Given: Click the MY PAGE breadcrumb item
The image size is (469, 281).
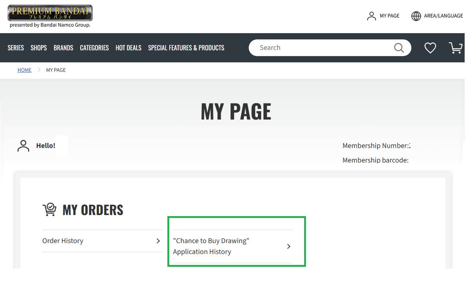Looking at the screenshot, I should pyautogui.click(x=56, y=70).
